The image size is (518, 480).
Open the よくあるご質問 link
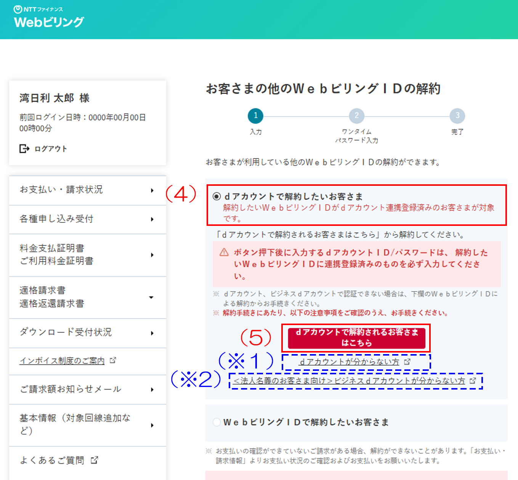coord(52,461)
